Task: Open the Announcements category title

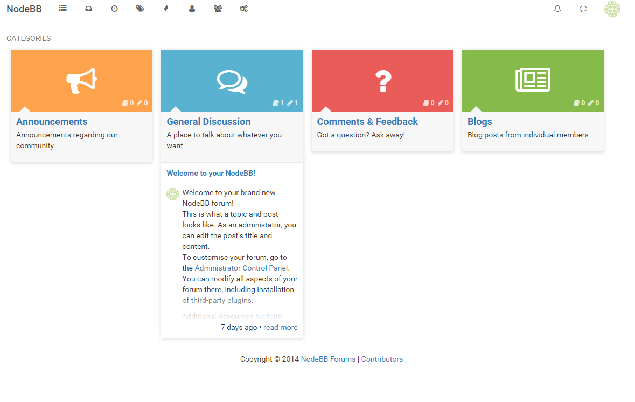Action: (x=52, y=122)
